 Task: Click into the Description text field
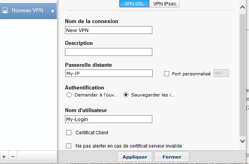tap(108, 52)
